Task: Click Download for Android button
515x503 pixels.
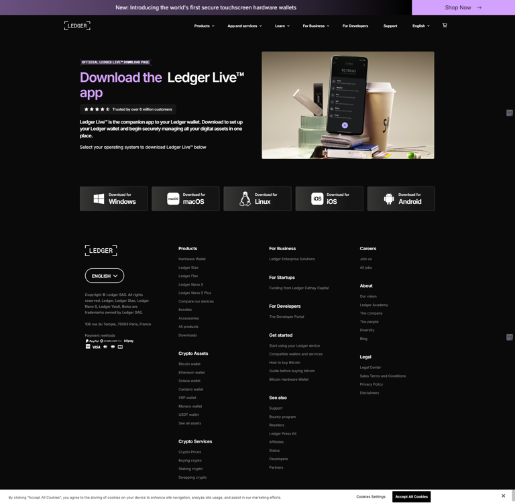Action: point(402,199)
